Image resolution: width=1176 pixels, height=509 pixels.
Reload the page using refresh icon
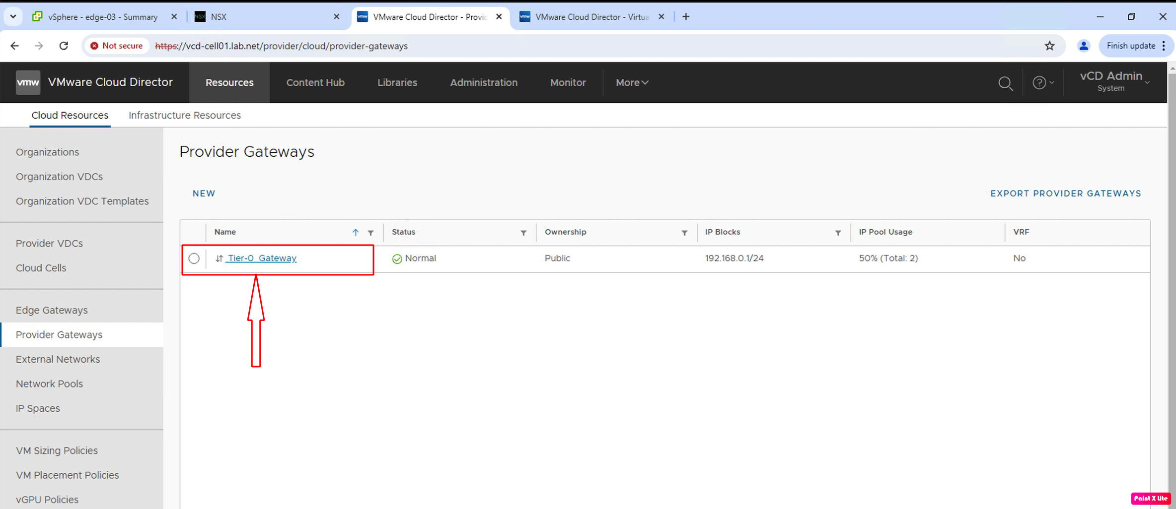(64, 46)
